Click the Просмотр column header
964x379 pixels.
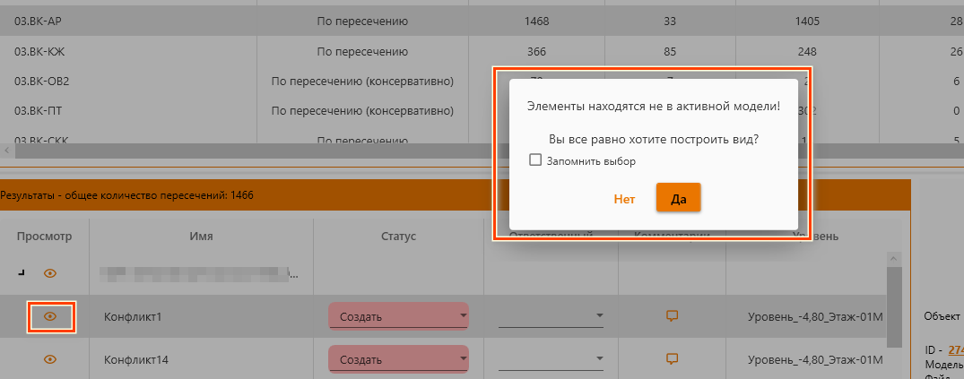[44, 237]
